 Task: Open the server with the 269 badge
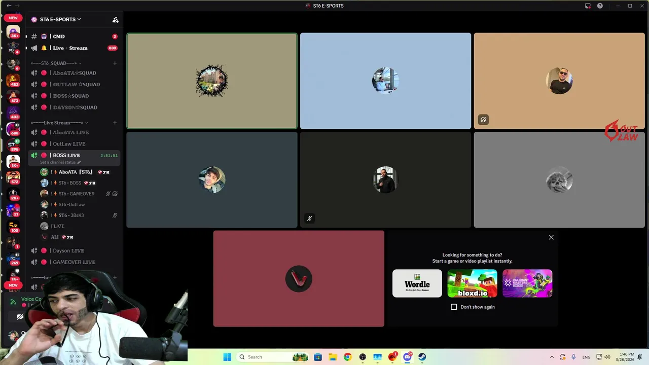click(x=13, y=259)
